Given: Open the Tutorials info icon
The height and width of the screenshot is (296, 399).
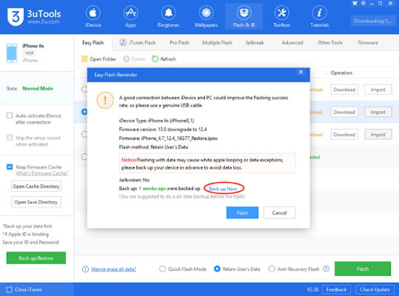Looking at the screenshot, I should click(x=319, y=13).
